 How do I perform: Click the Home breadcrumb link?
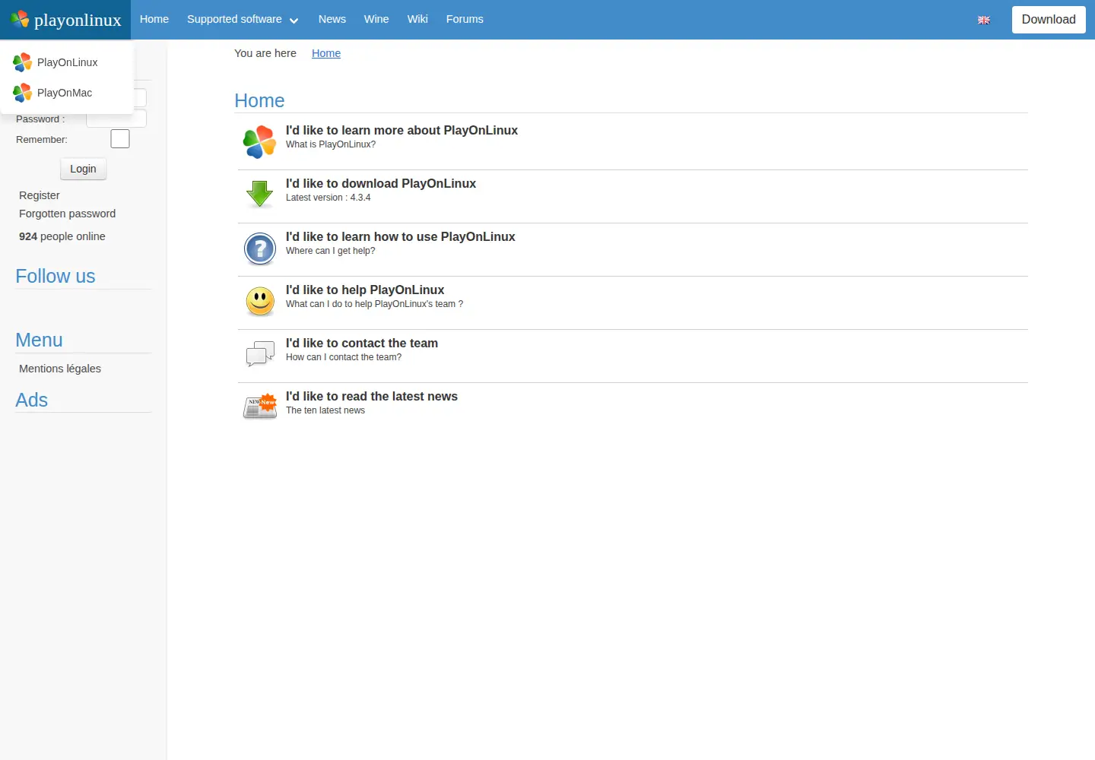(x=326, y=53)
